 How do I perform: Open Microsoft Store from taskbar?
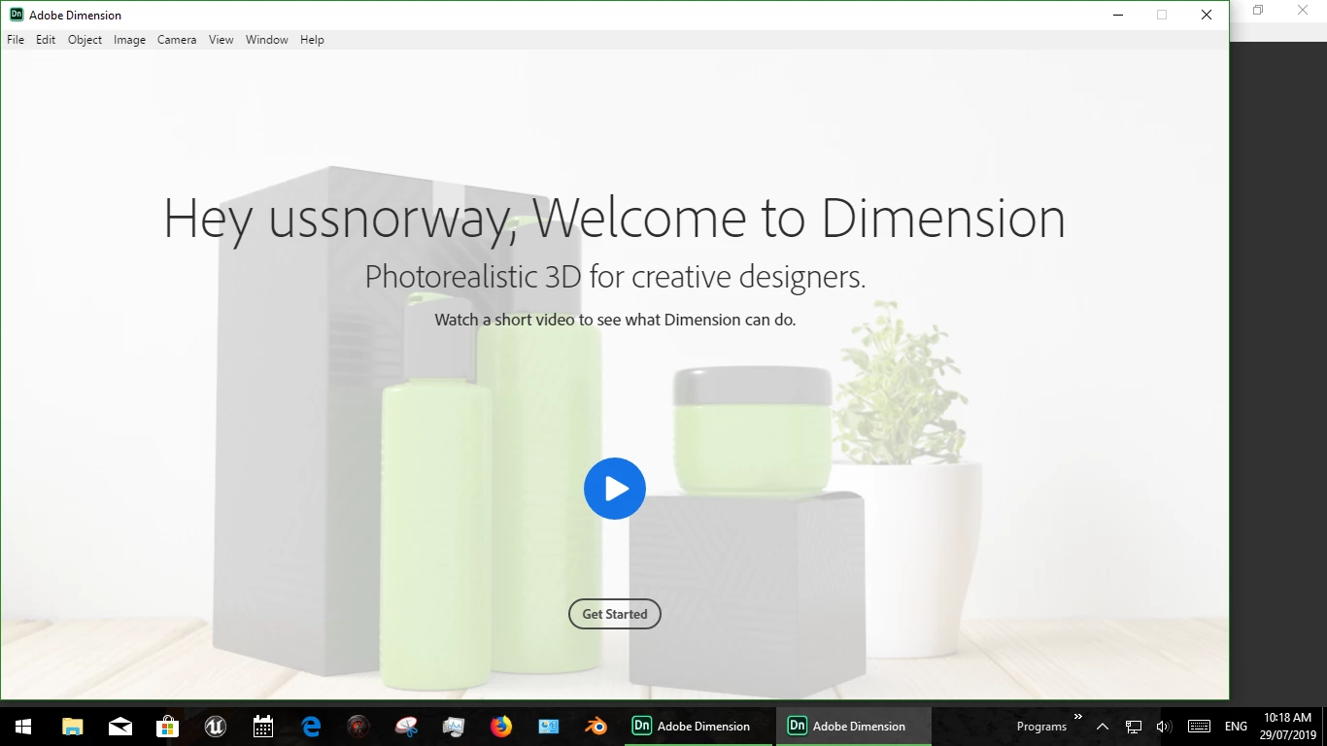(168, 727)
